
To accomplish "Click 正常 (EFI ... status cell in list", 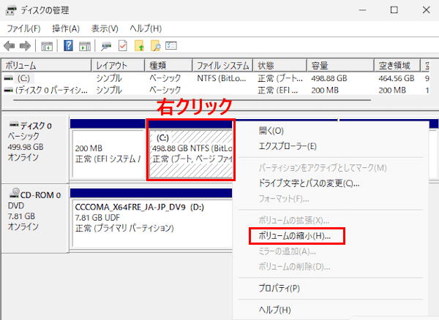I will coord(278,91).
